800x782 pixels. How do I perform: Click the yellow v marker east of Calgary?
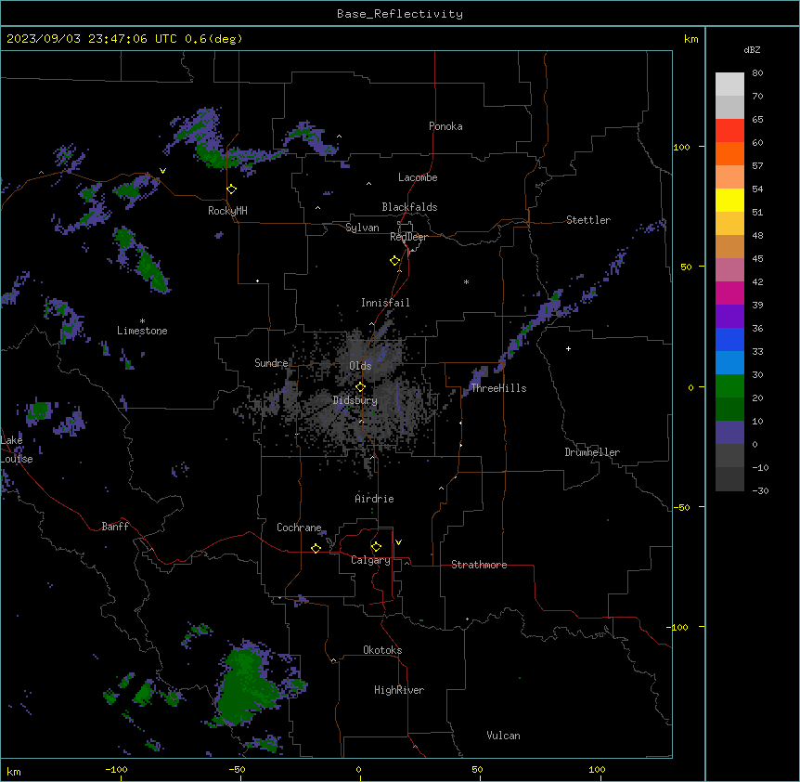(398, 542)
